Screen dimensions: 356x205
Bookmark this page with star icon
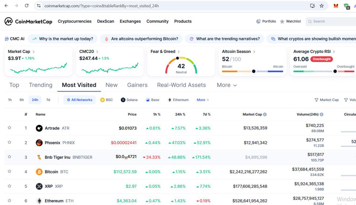(x=322, y=6)
